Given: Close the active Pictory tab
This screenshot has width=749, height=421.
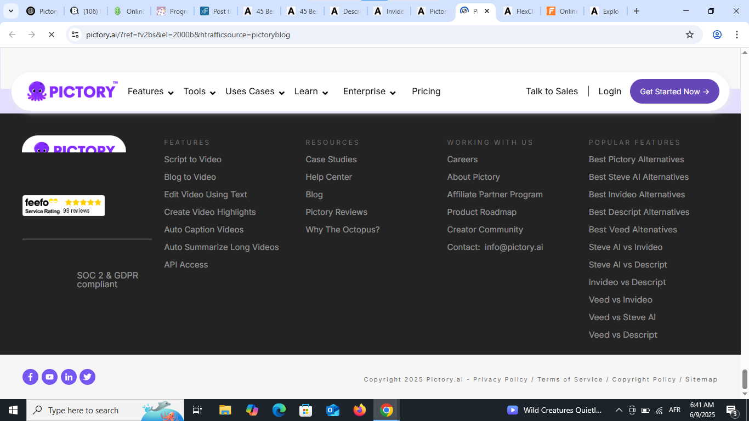Looking at the screenshot, I should pyautogui.click(x=487, y=11).
